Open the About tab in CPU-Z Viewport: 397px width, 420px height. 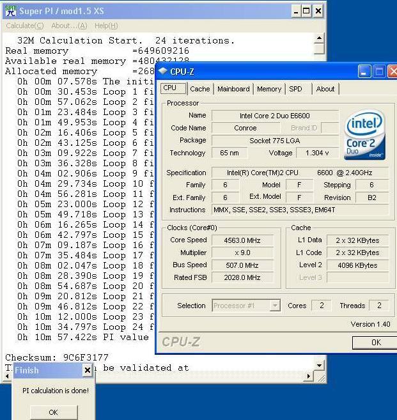pos(325,89)
